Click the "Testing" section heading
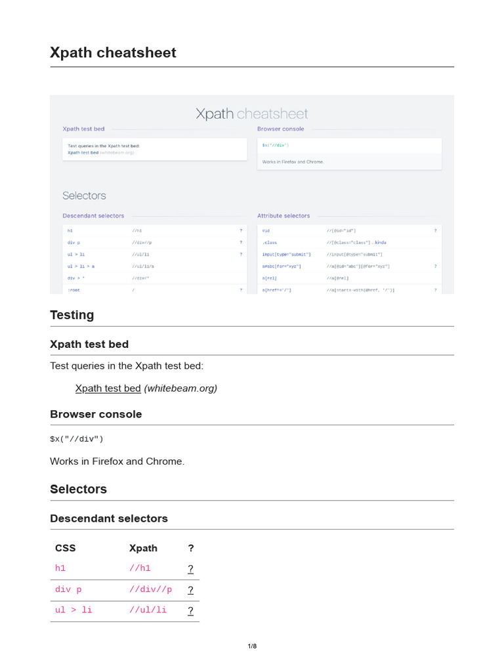Image resolution: width=504 pixels, height=672 pixels. tap(72, 315)
